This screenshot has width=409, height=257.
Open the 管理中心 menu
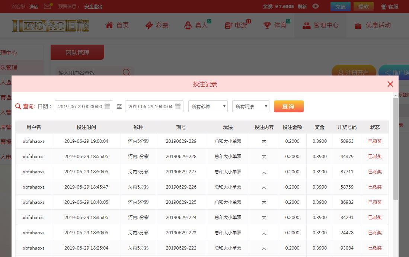click(320, 25)
